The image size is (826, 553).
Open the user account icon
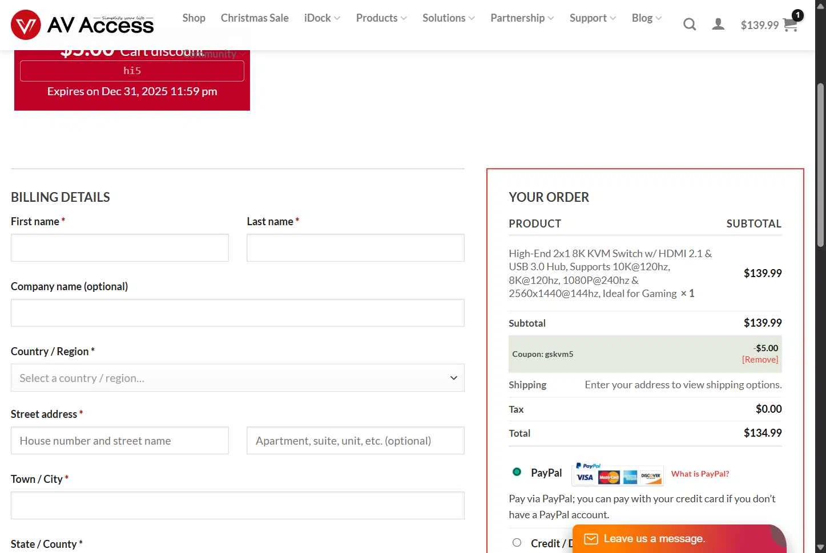[x=718, y=25]
